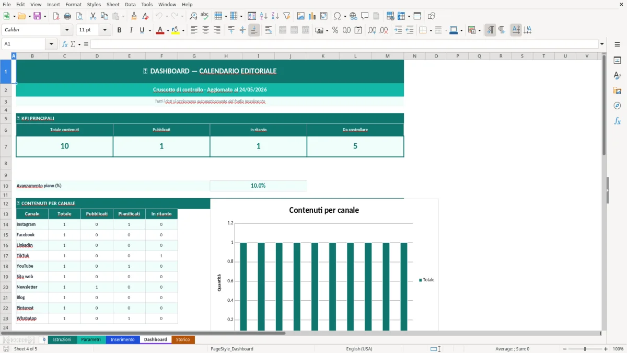Click the Font Color red A swatch

tap(160, 30)
